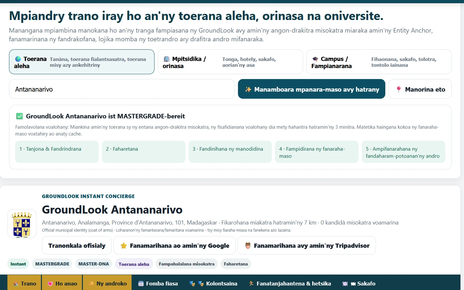Click the heart icon in Ho anao tab
The width and height of the screenshot is (464, 290).
[x=50, y=284]
